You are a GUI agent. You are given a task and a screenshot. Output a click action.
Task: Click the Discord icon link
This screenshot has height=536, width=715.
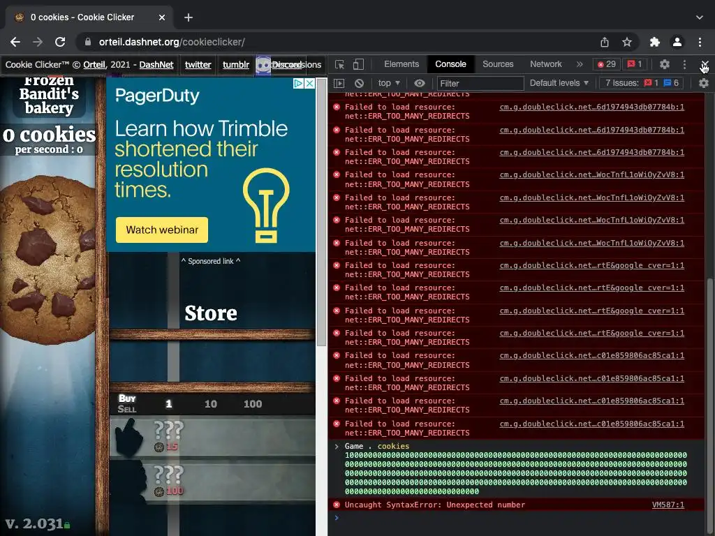[x=263, y=65]
